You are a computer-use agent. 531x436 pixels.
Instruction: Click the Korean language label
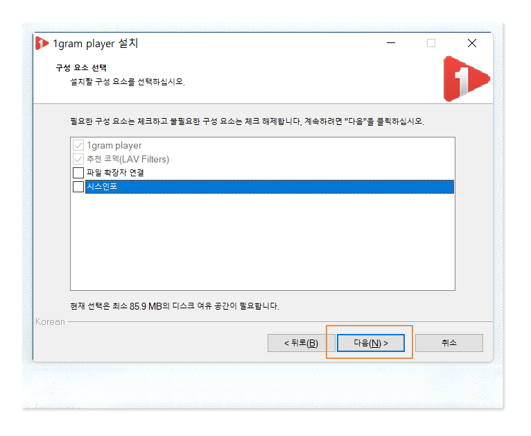coord(50,321)
